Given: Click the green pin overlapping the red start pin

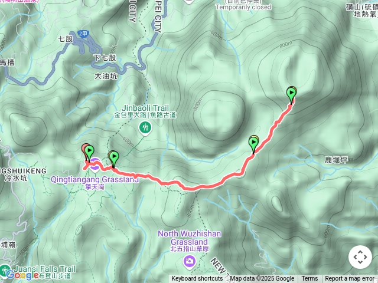Looking at the screenshot, I should coord(89,153).
